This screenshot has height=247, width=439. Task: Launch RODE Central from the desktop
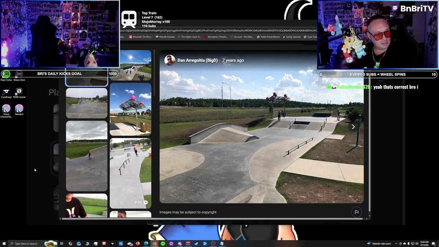[x=19, y=93]
